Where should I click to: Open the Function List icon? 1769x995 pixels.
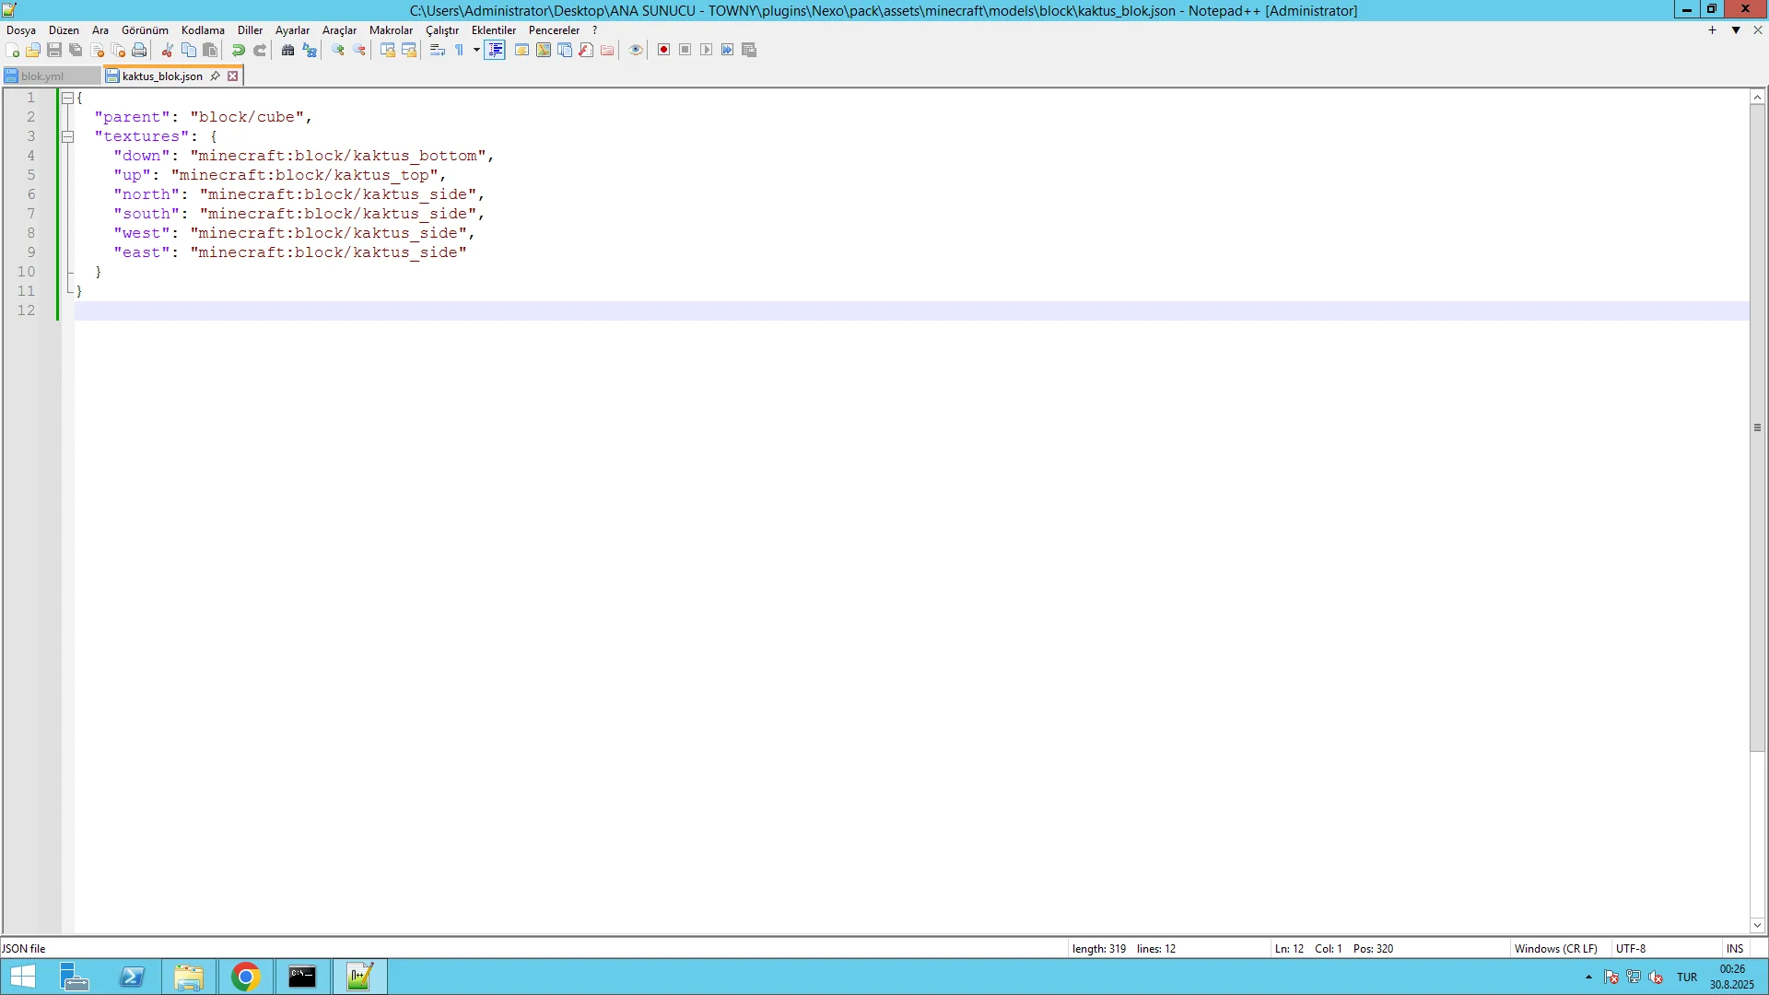tap(586, 50)
